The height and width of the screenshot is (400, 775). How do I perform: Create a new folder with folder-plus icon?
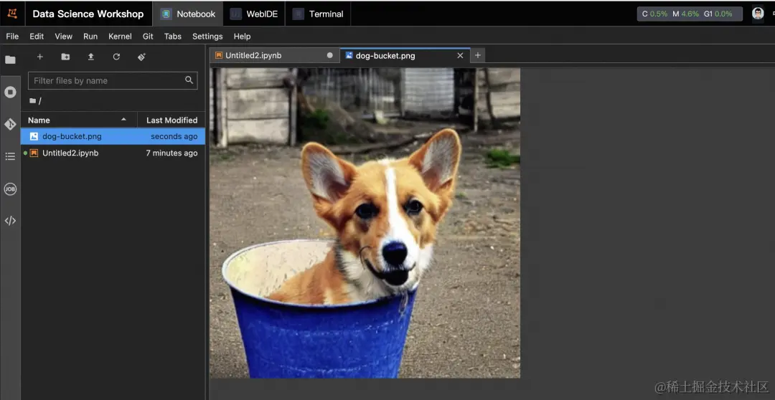(65, 57)
